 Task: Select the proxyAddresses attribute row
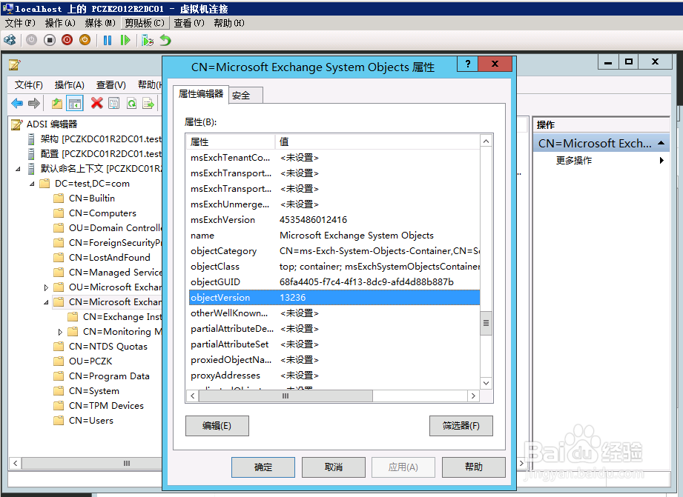[334, 375]
